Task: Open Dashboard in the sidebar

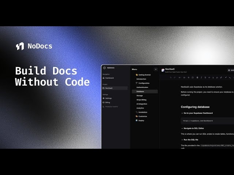Action: coord(108,78)
